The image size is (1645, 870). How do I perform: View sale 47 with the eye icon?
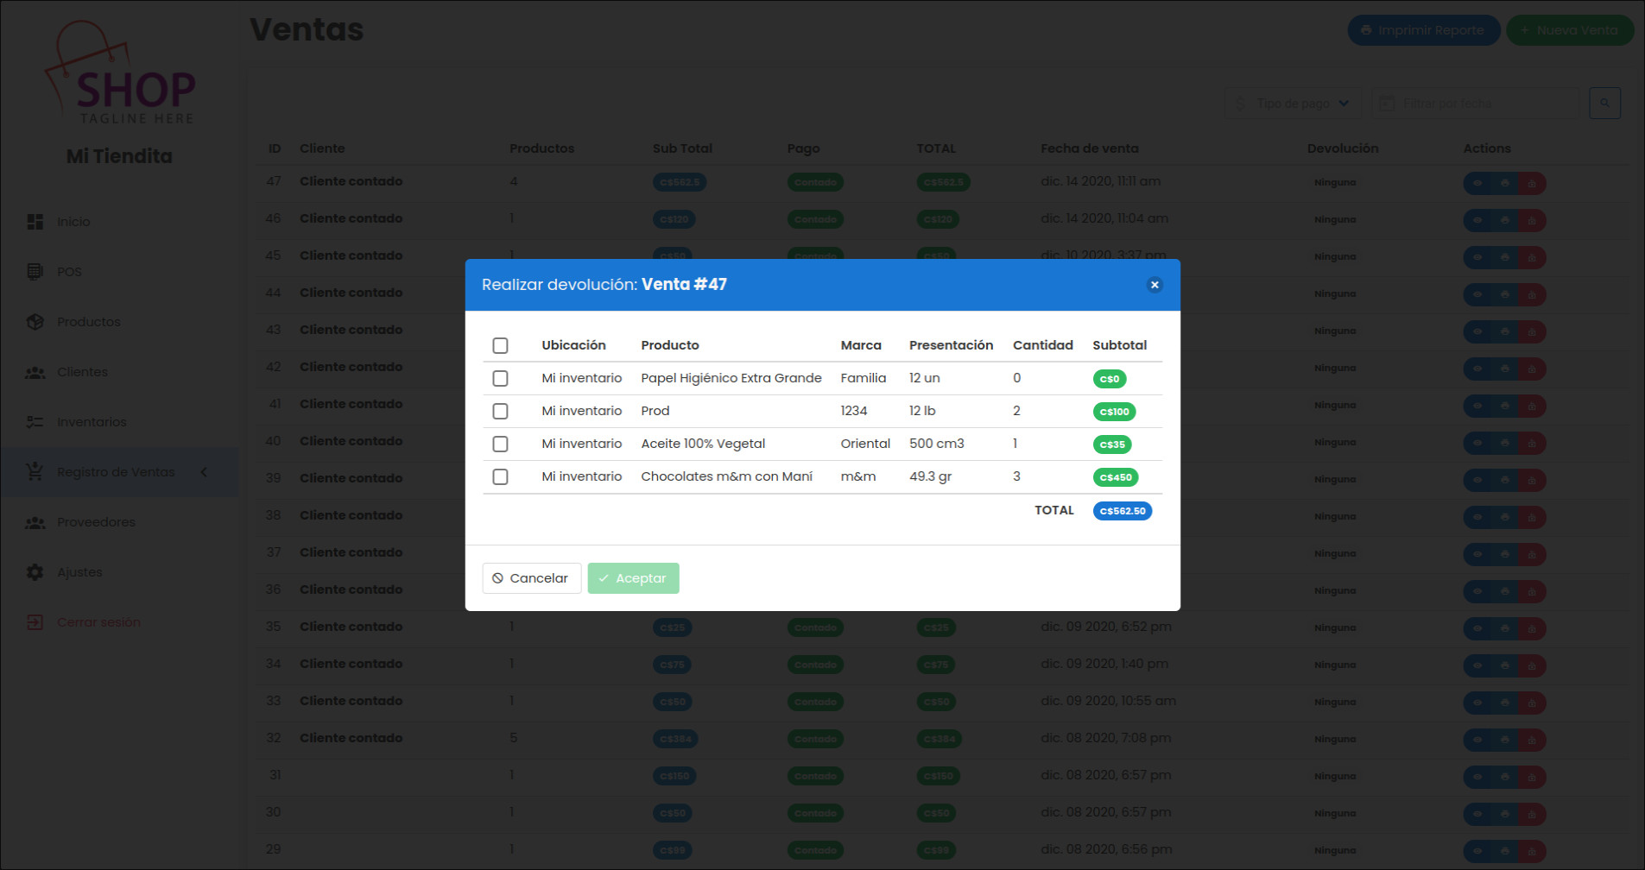1477,183
